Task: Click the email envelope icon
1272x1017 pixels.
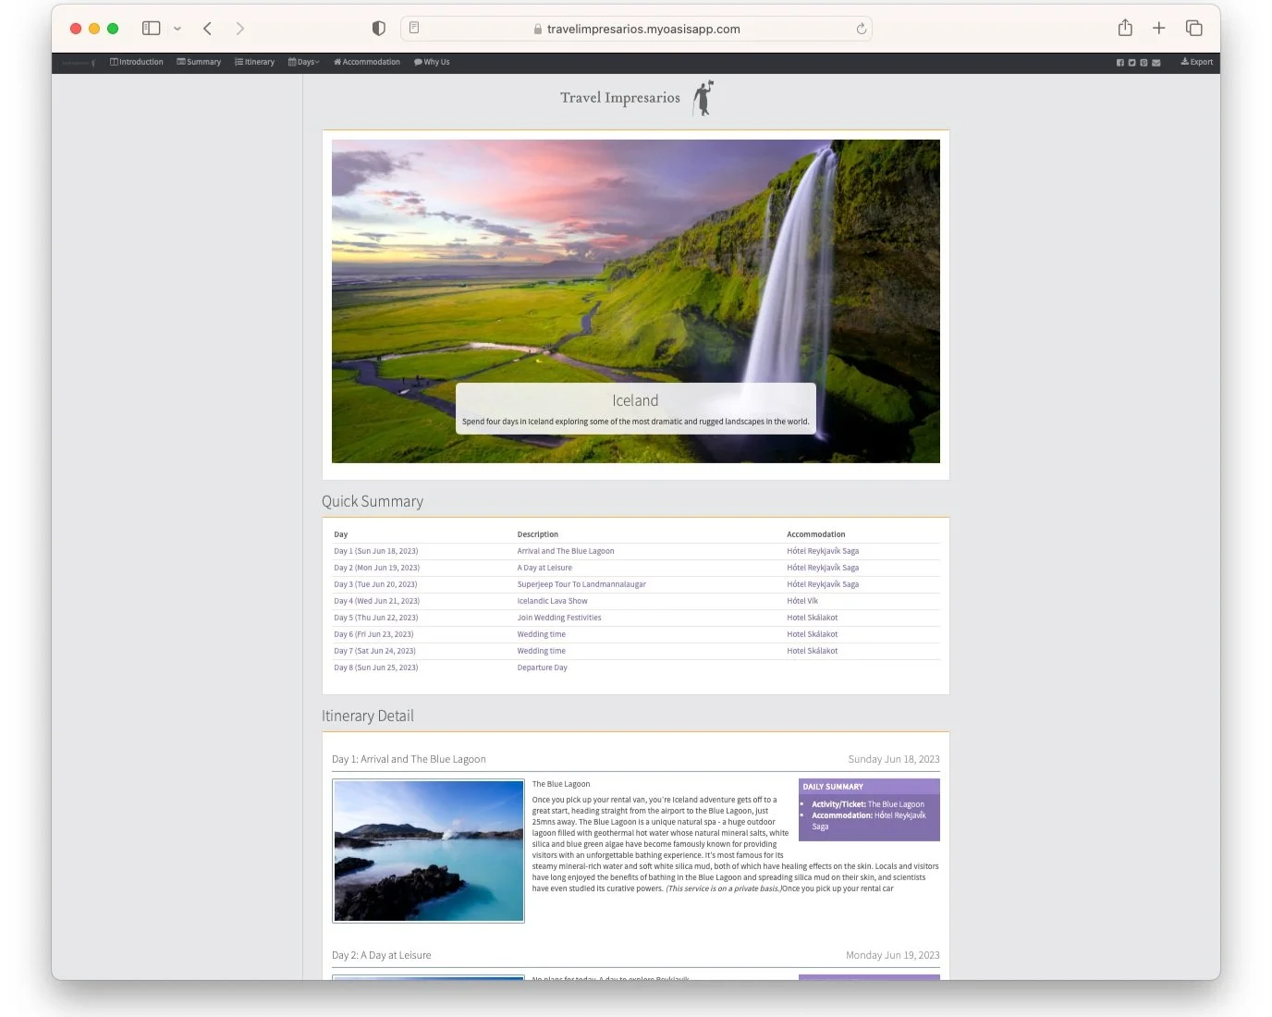Action: pyautogui.click(x=1156, y=63)
